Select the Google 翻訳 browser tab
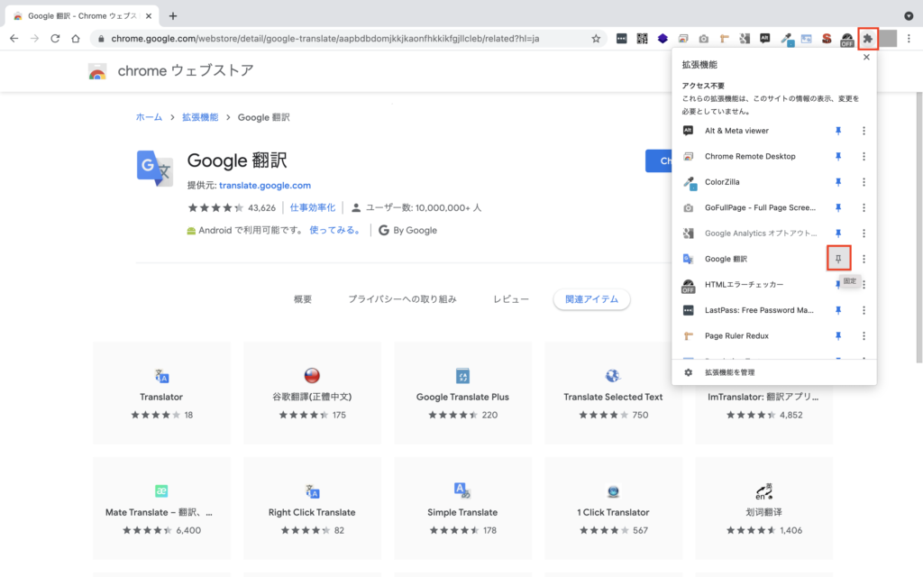This screenshot has width=923, height=577. [82, 16]
